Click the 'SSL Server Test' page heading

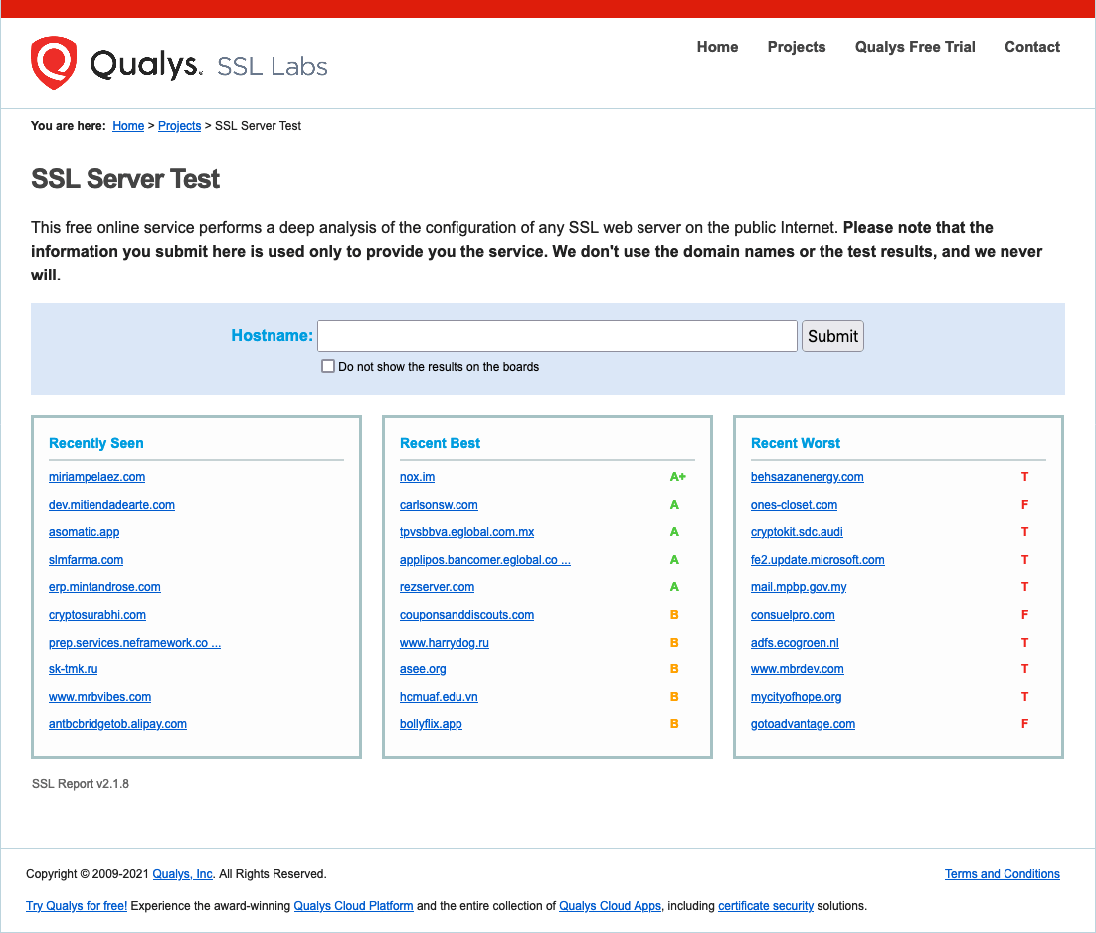pos(125,179)
